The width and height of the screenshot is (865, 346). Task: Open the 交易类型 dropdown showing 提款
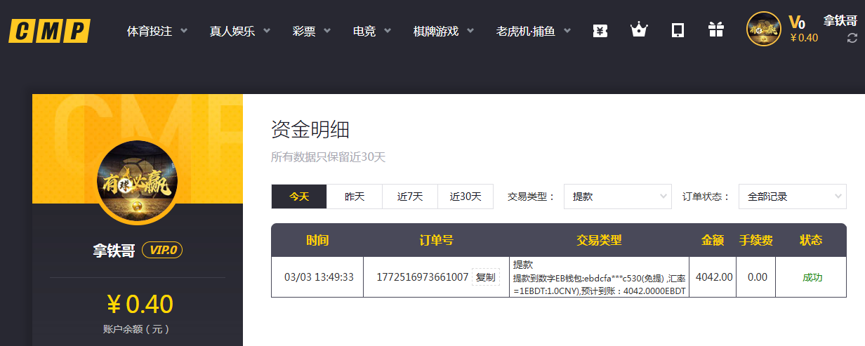click(x=618, y=197)
